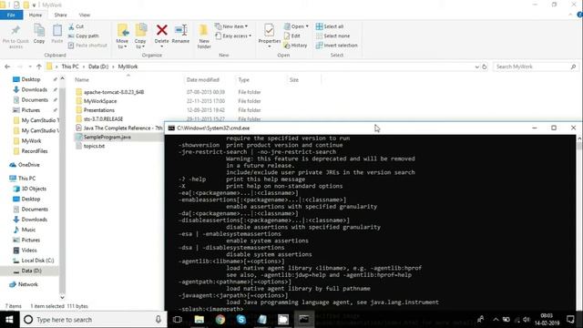Open the Open button dropdown arrow
Viewport: 583px width, 328px height.
(307, 26)
